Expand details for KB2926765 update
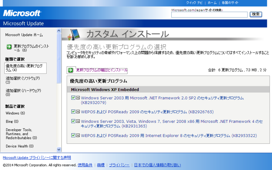Screen dimensions: 272x170 tap(78, 112)
